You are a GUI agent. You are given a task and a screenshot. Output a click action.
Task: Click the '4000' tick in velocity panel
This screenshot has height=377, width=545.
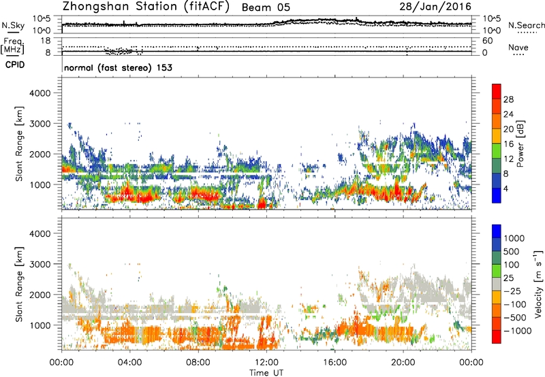[40, 233]
